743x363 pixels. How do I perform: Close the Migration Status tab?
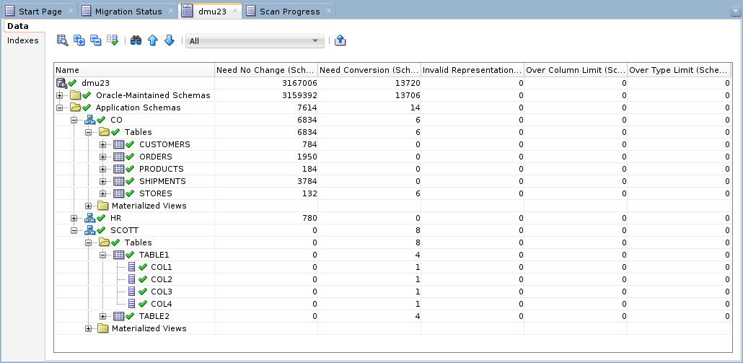[170, 10]
